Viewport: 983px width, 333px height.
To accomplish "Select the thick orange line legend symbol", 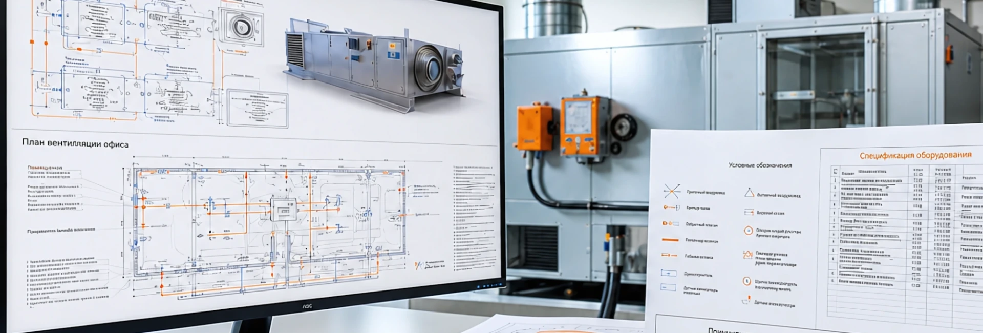I will point(670,240).
